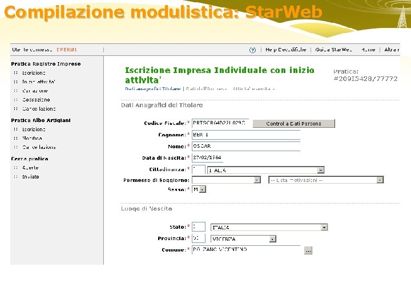Select Cancellazione under Pratica Registro Imprese
The image size is (411, 308).
pyautogui.click(x=39, y=108)
